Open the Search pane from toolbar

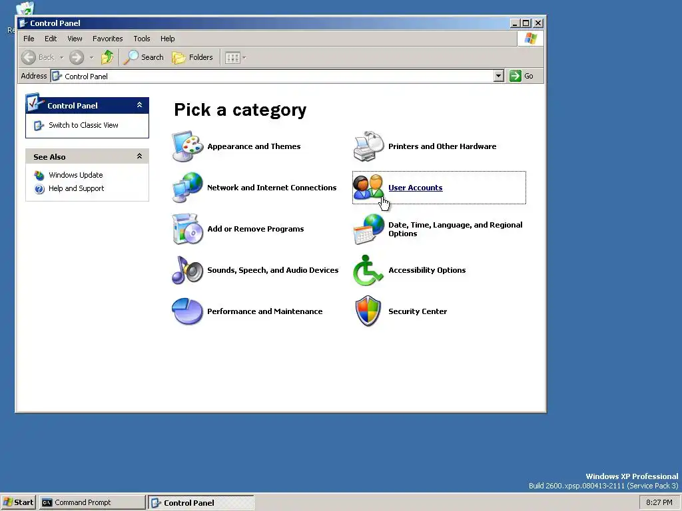[144, 57]
